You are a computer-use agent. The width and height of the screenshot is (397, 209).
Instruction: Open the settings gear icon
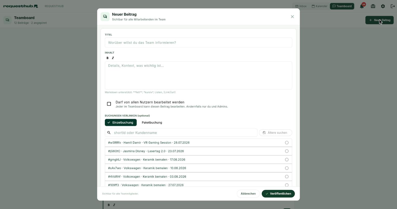tap(383, 6)
